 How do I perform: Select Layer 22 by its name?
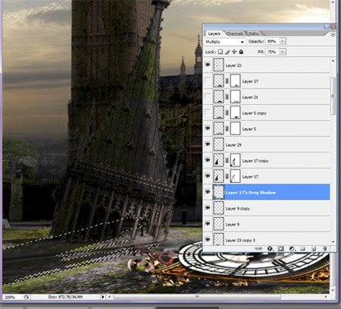click(233, 65)
